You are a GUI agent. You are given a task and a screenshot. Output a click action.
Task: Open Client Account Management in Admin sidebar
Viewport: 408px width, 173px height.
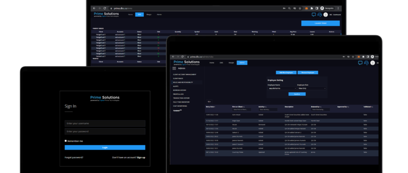pos(185,74)
